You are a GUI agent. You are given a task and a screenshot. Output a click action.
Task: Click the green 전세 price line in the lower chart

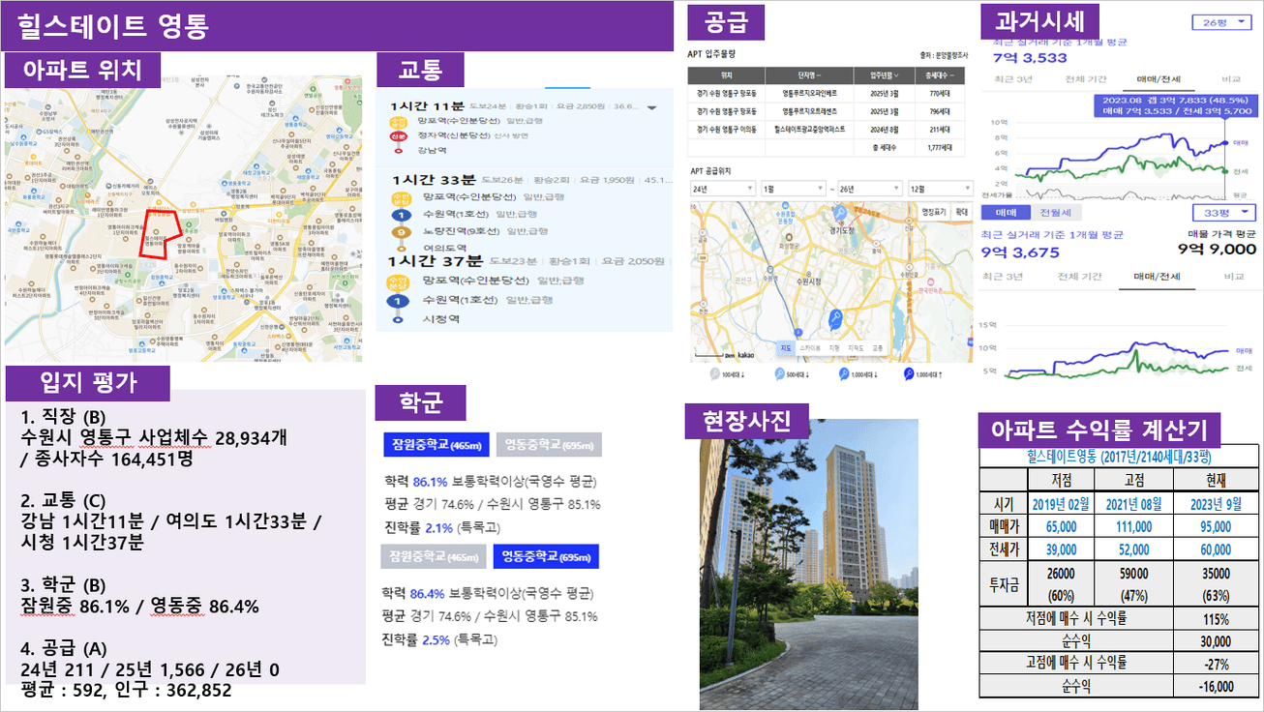tap(1119, 365)
